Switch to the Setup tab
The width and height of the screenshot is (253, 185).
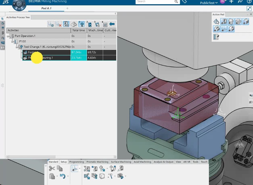(x=64, y=162)
